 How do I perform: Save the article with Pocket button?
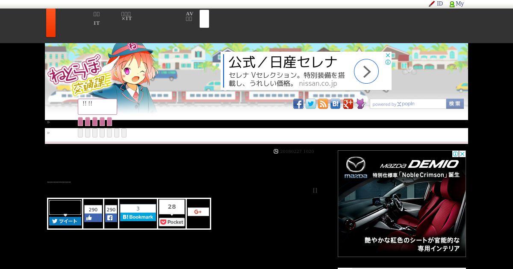coord(172,222)
